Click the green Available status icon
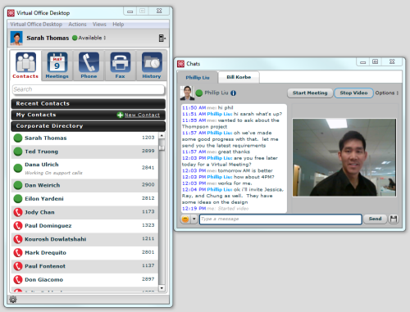 [x=75, y=38]
